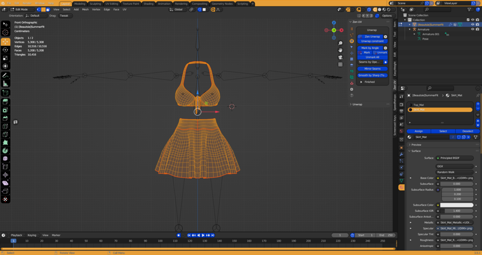Select the Annotate tool
This screenshot has height=255, width=482.
pos(5,75)
